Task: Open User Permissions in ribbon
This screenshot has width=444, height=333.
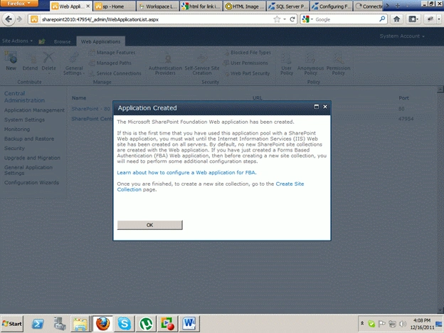Action: 245,63
